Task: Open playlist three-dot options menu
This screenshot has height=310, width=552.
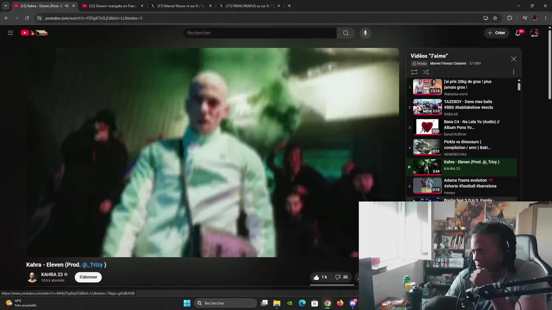Action: [514, 72]
